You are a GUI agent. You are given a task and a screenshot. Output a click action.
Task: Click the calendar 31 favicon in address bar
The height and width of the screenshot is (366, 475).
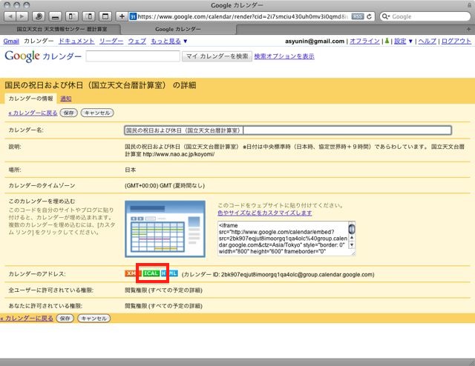[x=133, y=16]
